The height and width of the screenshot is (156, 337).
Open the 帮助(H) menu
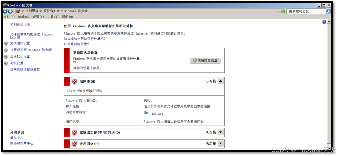(x=67, y=17)
